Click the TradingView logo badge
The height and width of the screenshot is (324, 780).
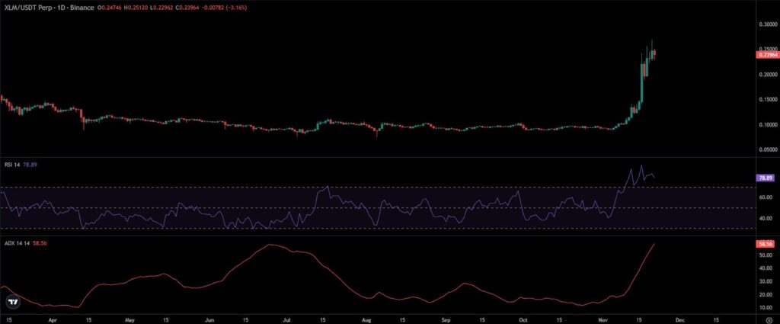(x=12, y=302)
